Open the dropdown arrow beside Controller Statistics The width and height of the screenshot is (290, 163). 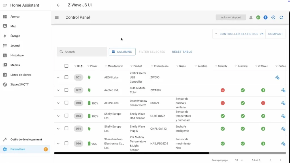[216, 34]
